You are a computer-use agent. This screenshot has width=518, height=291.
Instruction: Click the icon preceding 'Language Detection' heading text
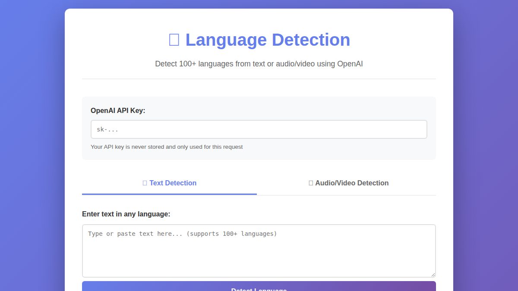[x=174, y=39]
